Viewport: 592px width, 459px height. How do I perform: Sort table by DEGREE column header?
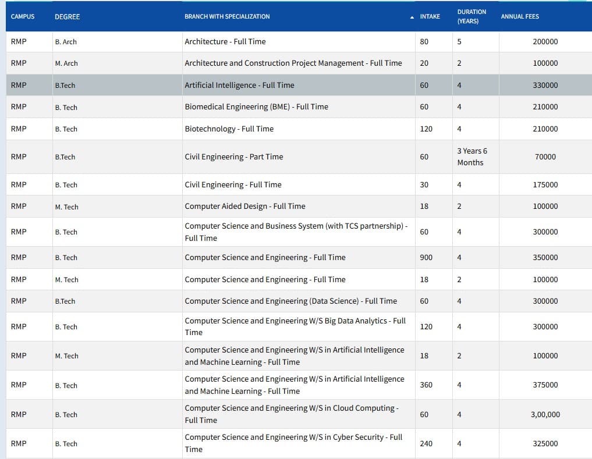pyautogui.click(x=67, y=17)
